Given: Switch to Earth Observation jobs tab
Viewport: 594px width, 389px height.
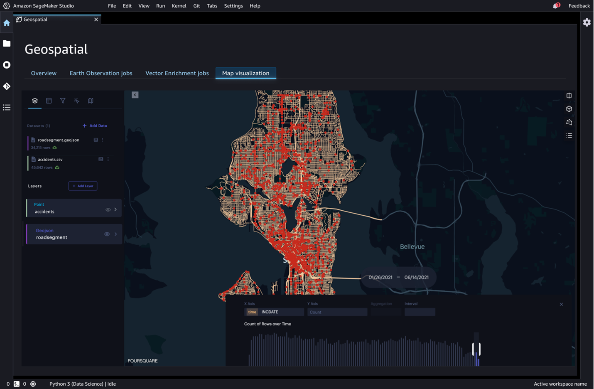Looking at the screenshot, I should tap(101, 73).
